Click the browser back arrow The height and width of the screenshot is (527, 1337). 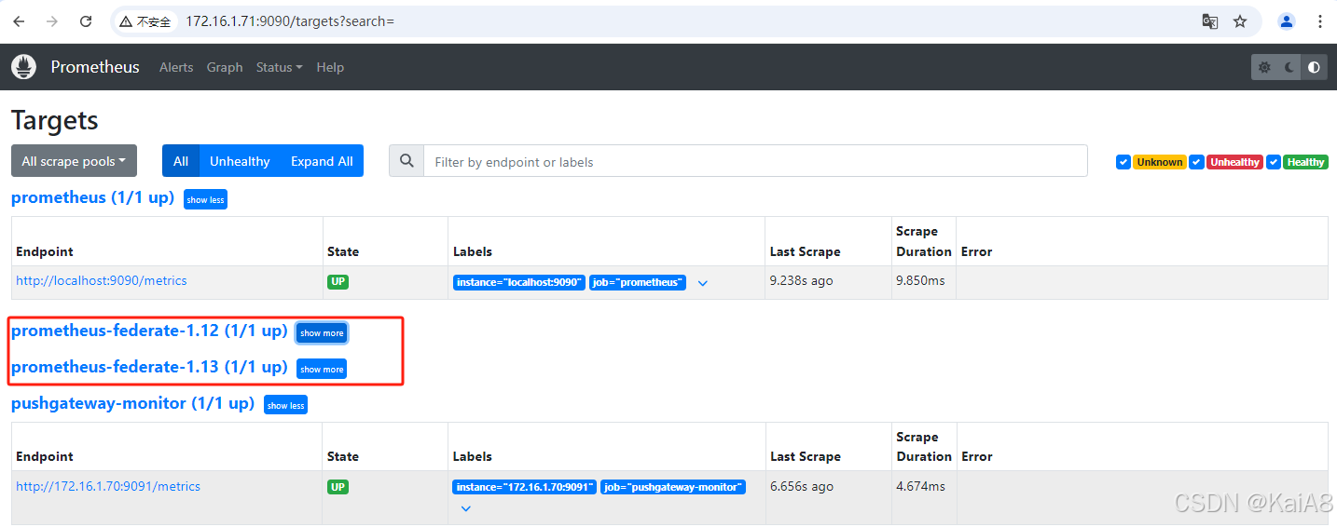19,21
